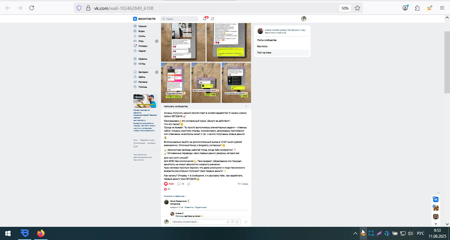Focus the VK Поиск search field
Screen dimensions: 450x240
[x=180, y=19]
